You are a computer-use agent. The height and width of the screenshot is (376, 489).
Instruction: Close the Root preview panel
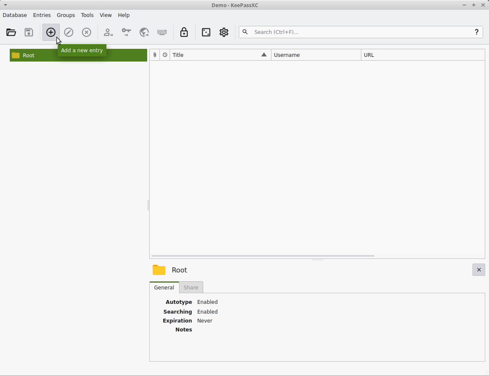click(x=479, y=270)
